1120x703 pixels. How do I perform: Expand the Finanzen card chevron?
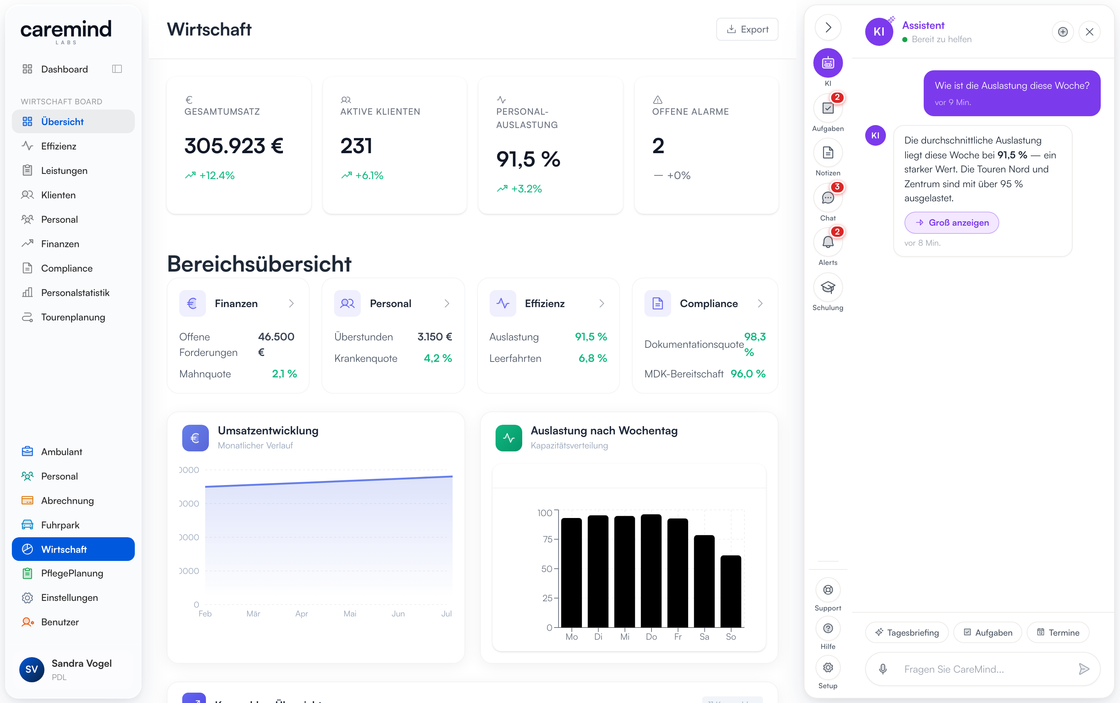click(x=291, y=303)
